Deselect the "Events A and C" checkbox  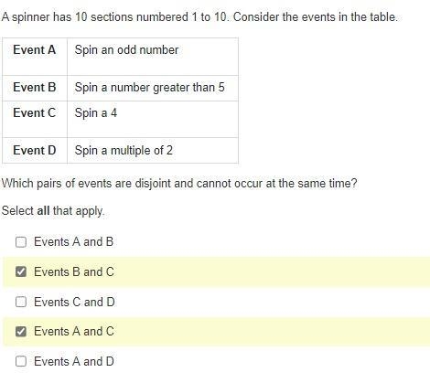21,331
